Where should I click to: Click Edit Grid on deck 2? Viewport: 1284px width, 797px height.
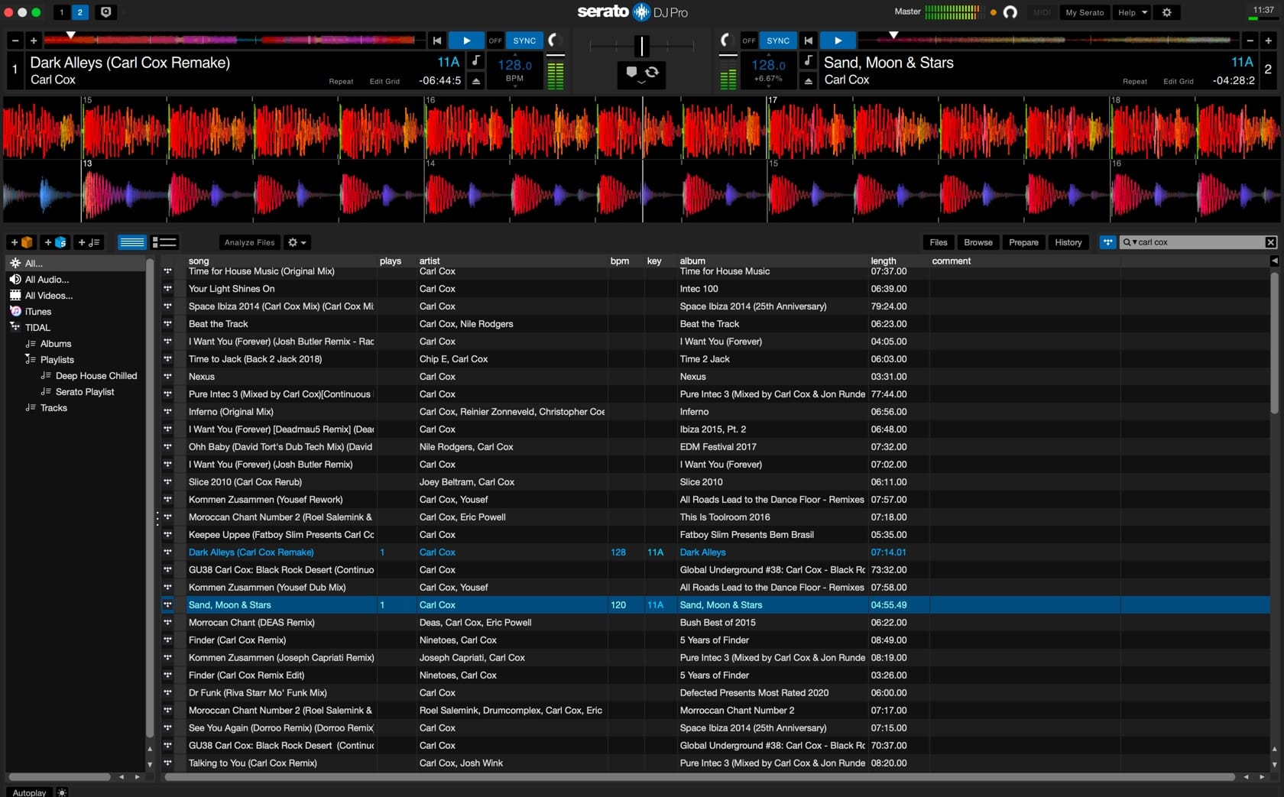click(x=1178, y=81)
